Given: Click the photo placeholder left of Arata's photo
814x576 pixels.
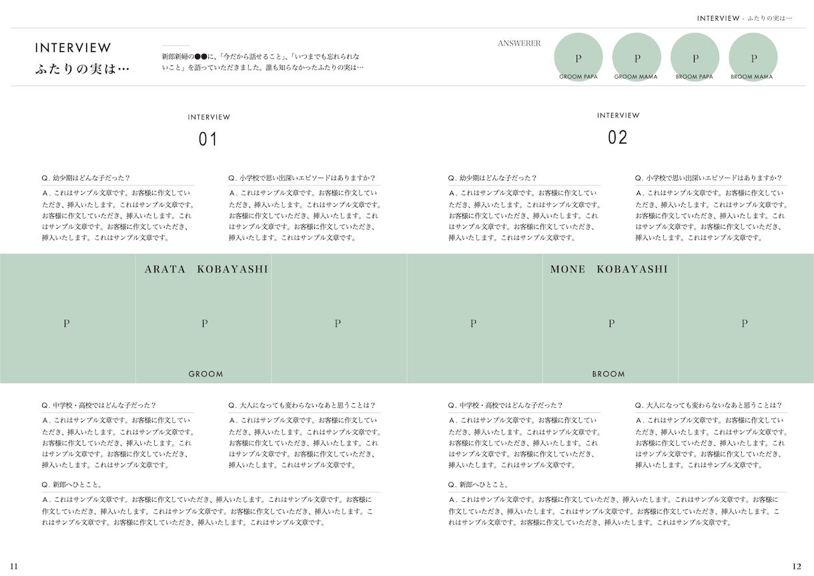Looking at the screenshot, I should (67, 318).
